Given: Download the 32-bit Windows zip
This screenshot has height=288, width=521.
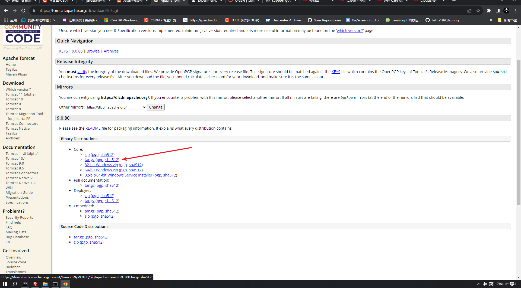Looking at the screenshot, I should click(101, 165).
